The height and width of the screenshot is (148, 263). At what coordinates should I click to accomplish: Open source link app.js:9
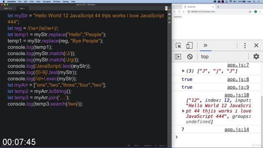point(238,87)
